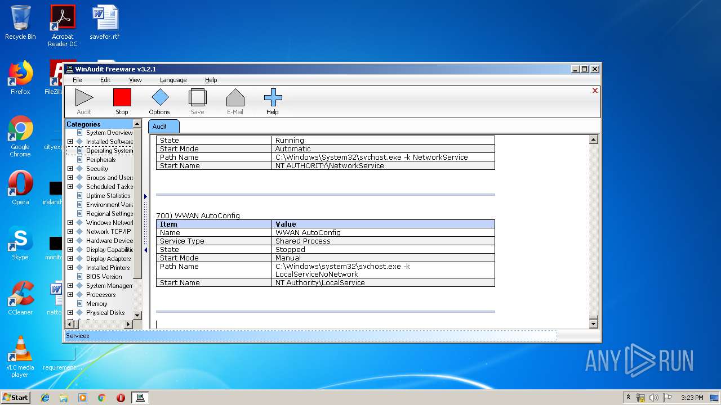Select the Installed Software category
The image size is (721, 405).
tap(109, 142)
